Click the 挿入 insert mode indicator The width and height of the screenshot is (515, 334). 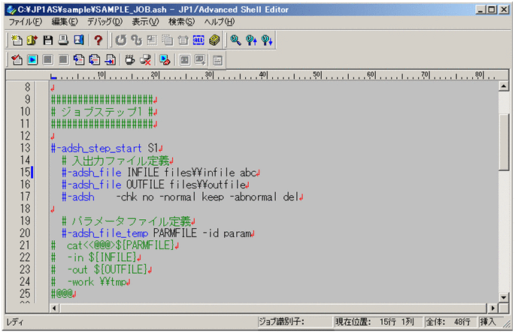(x=488, y=322)
